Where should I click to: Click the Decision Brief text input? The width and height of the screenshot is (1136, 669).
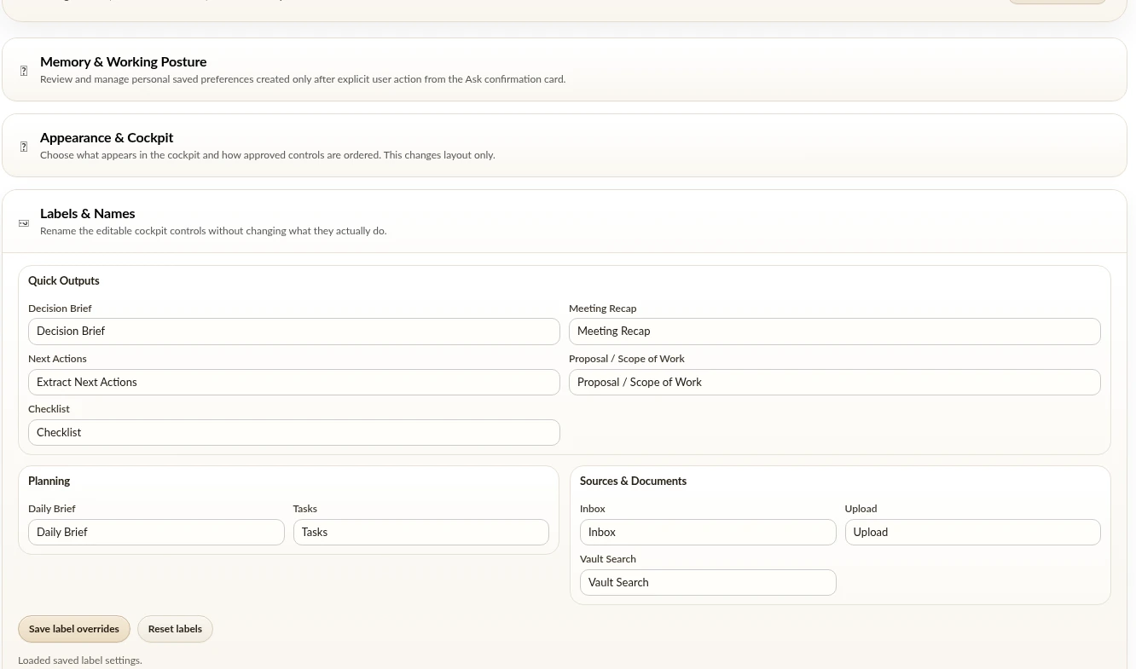[x=294, y=332]
